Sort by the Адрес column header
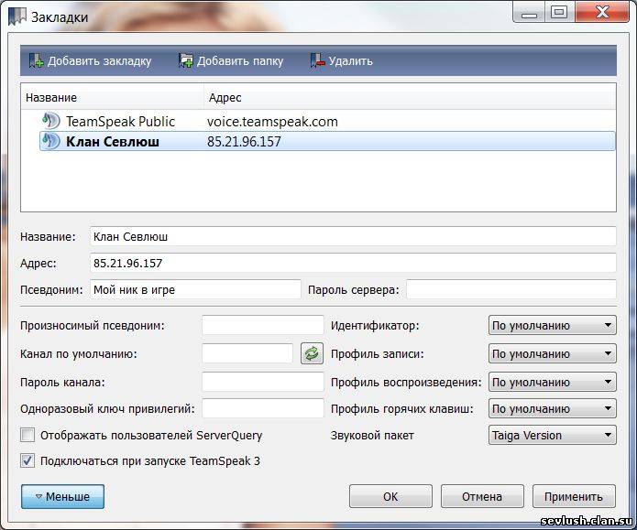 click(x=410, y=97)
